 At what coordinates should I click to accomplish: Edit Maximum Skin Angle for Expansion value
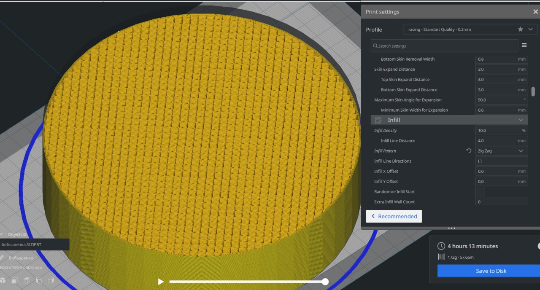point(501,100)
